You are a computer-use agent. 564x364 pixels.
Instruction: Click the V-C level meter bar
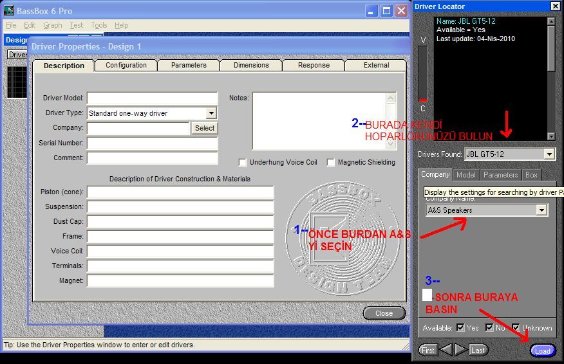tap(423, 74)
